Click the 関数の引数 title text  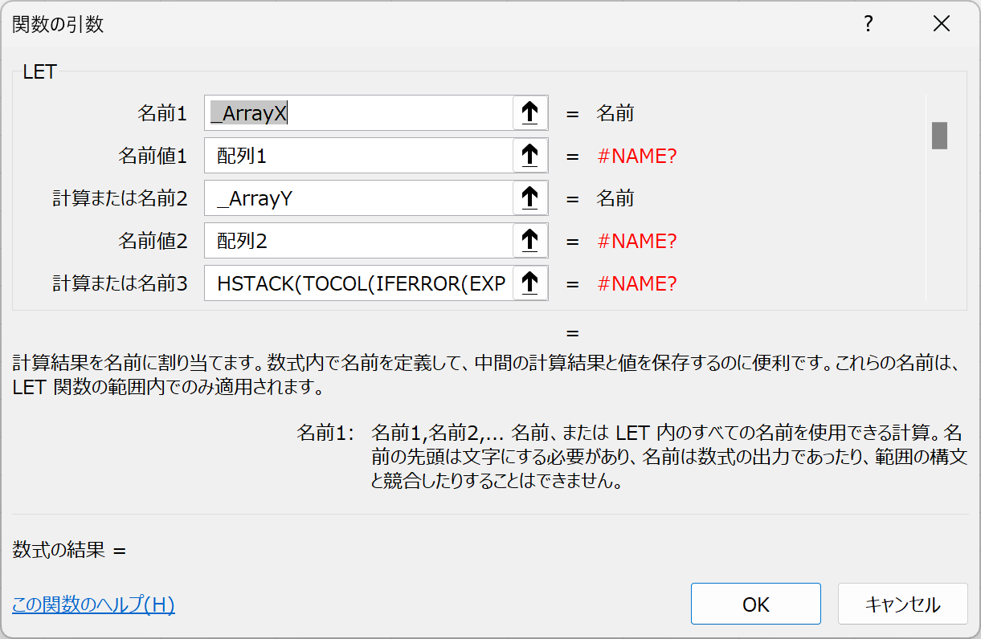click(58, 25)
